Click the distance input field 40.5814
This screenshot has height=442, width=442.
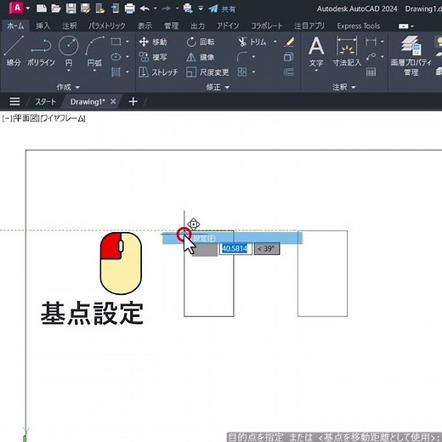[235, 248]
